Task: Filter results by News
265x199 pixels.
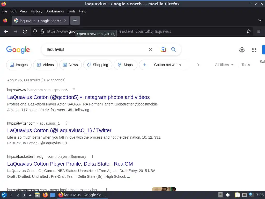Action: point(70,65)
